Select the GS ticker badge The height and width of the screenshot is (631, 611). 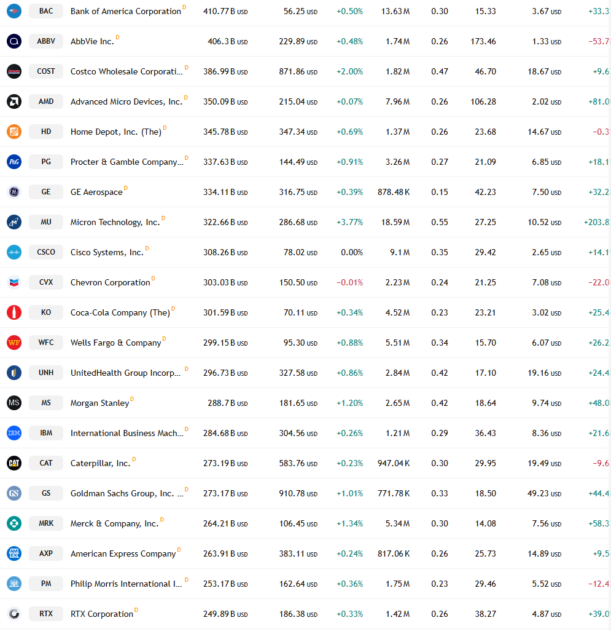click(x=46, y=493)
